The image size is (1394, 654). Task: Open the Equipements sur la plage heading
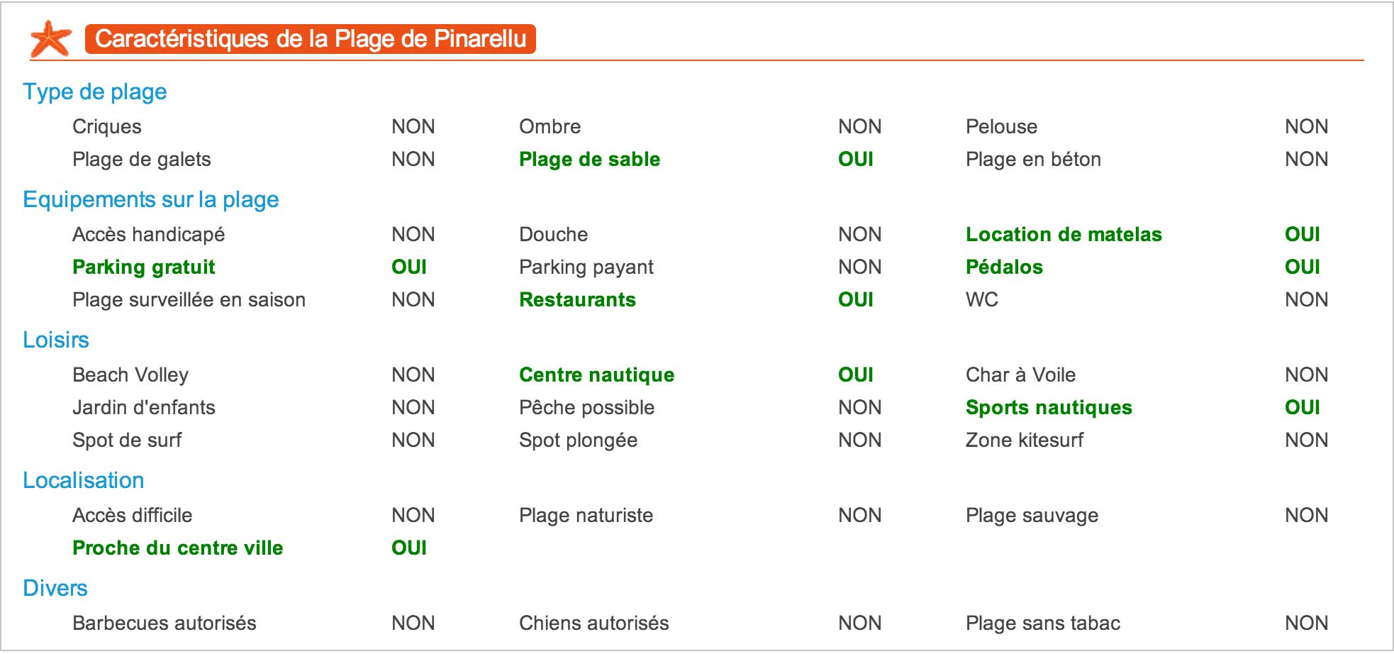(151, 199)
